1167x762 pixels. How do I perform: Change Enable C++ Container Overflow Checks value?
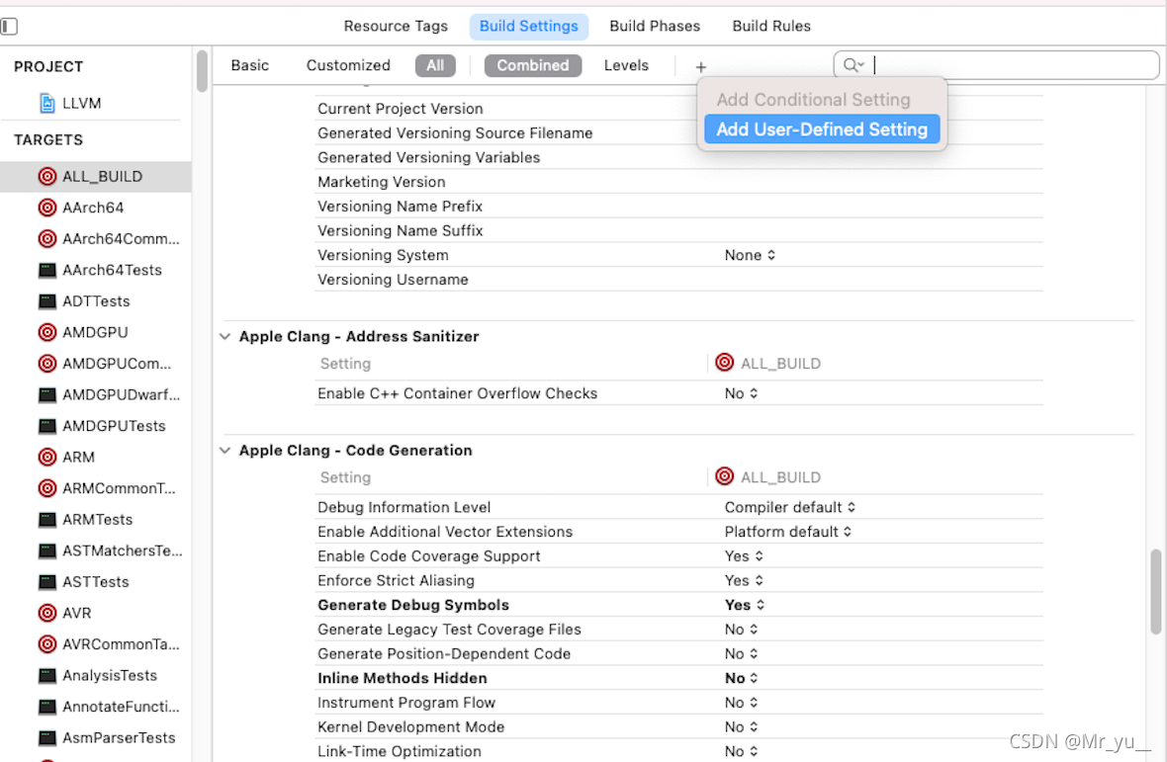point(742,393)
